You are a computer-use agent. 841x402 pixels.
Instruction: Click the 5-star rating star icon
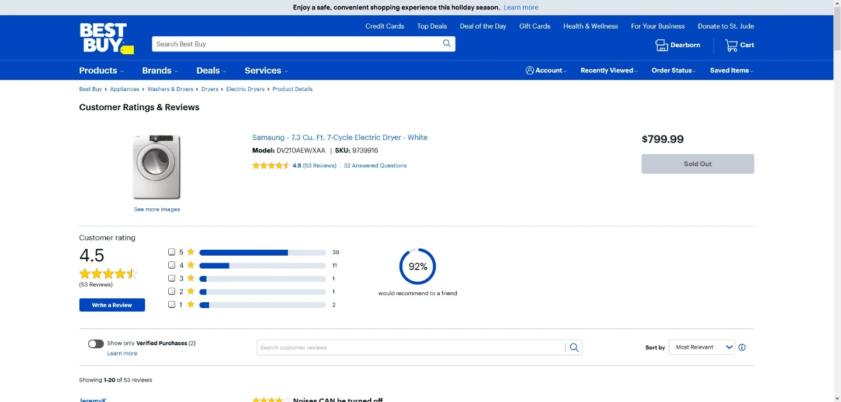click(x=191, y=252)
